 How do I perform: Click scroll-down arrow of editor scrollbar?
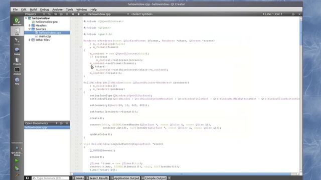coord(301,171)
